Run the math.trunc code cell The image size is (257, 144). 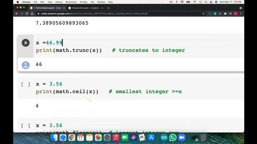[x=26, y=43]
